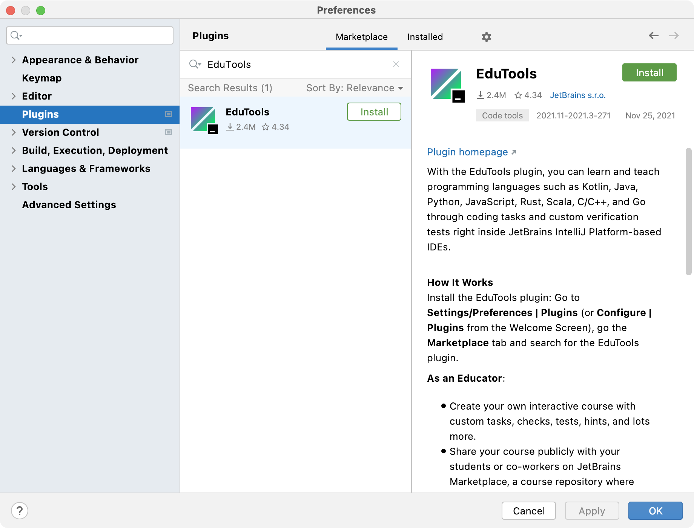Click 4.34 rating in search result row

click(280, 127)
